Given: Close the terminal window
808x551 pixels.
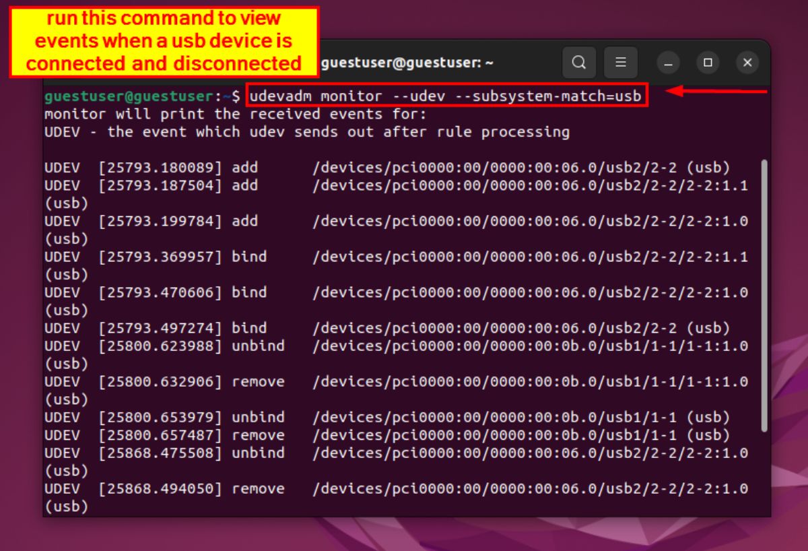Looking at the screenshot, I should coord(747,62).
